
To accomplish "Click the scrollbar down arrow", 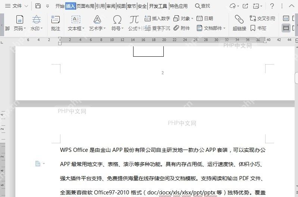I will pyautogui.click(x=297, y=186).
